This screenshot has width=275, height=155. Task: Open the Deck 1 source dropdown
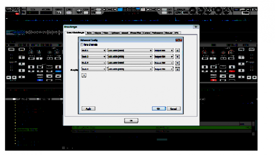click(x=93, y=51)
